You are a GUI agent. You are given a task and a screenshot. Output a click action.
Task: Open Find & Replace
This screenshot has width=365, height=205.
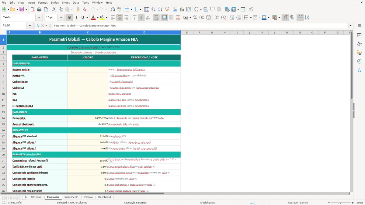(112, 9)
